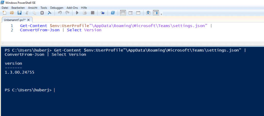264x116 pixels.
Task: Click Get-Content on script line 1
Action: click(x=34, y=26)
